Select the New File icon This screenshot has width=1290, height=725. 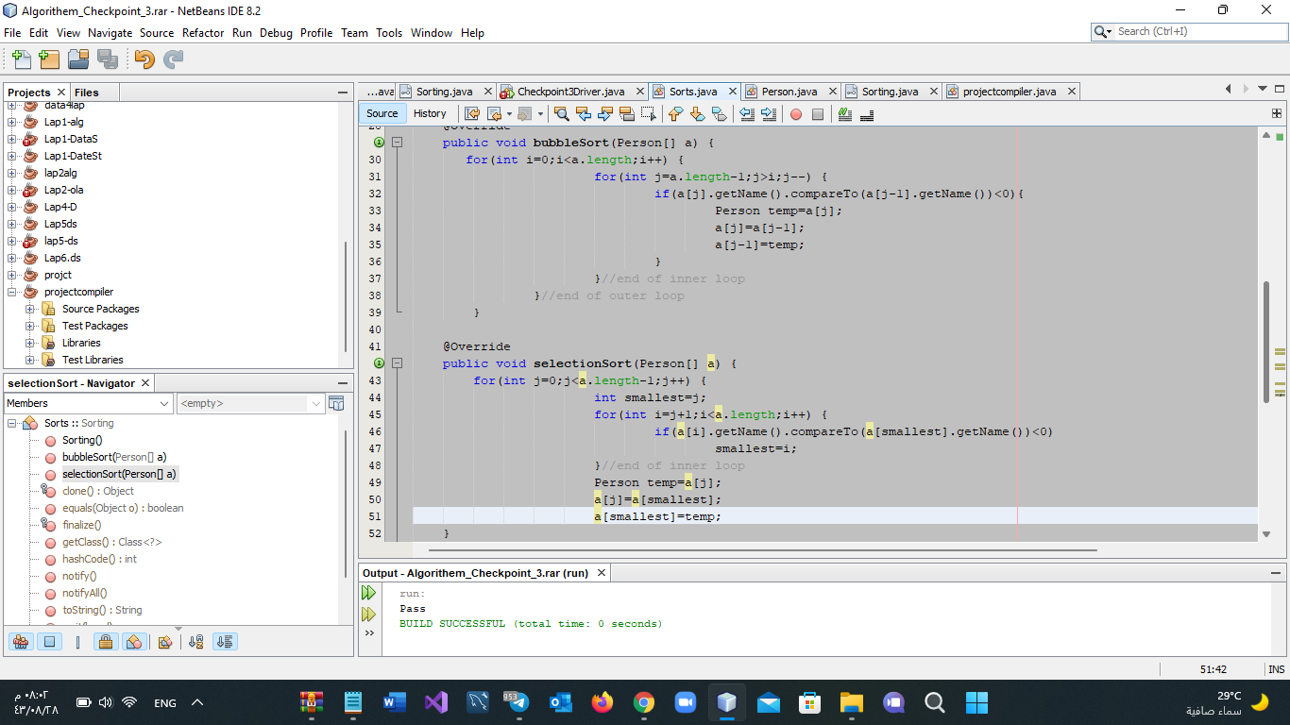(x=20, y=59)
